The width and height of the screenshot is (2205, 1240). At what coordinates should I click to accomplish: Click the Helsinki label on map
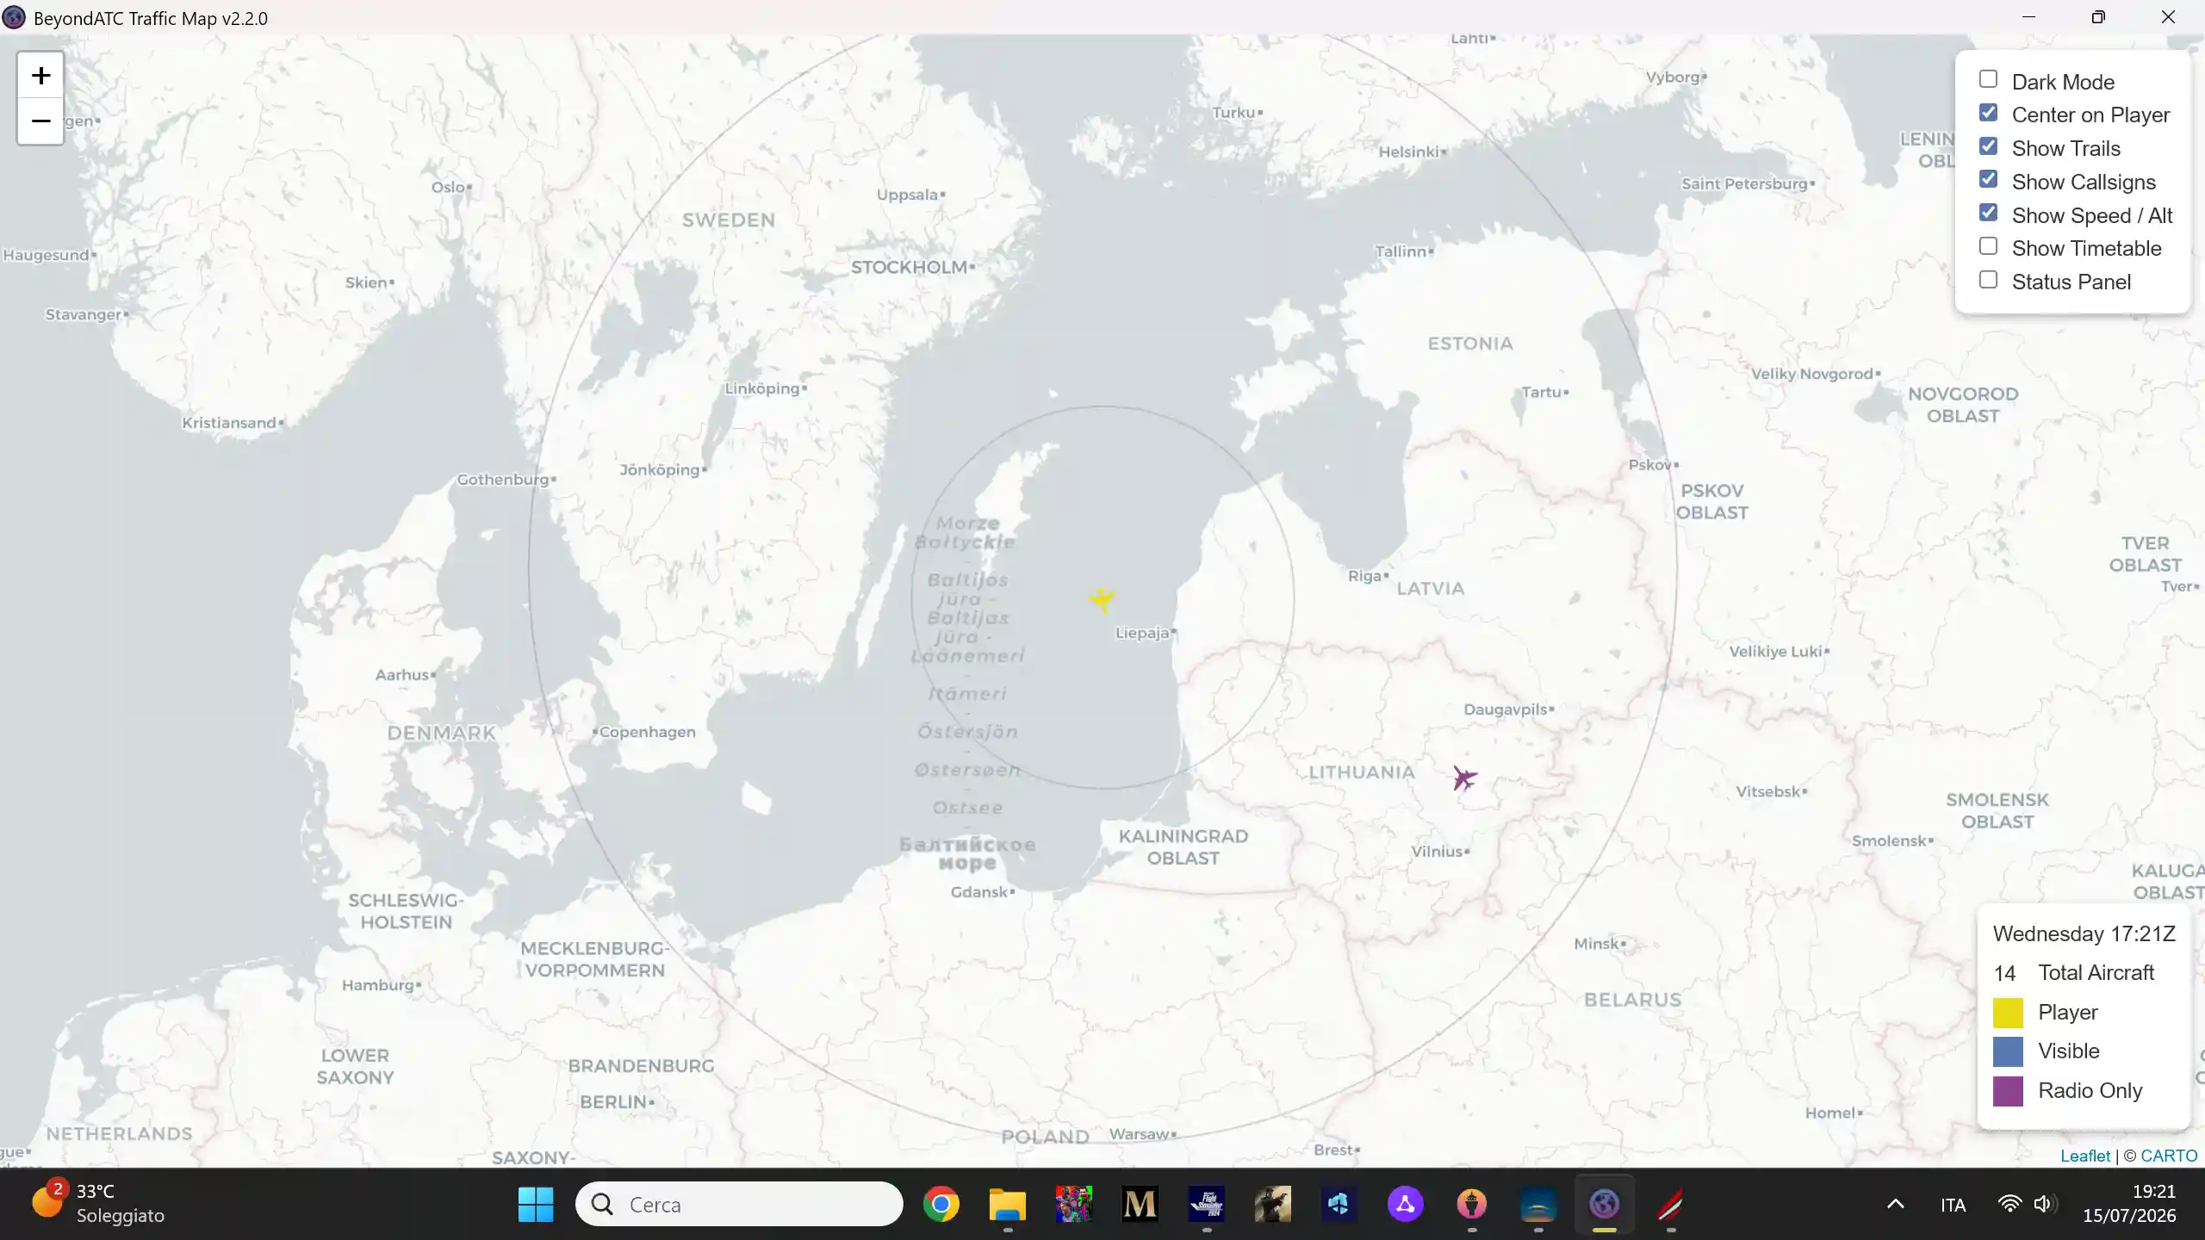pyautogui.click(x=1408, y=152)
